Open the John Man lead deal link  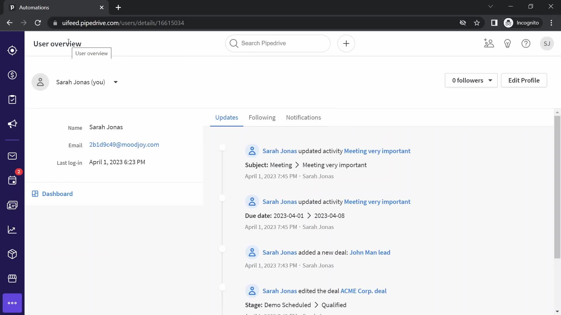tap(370, 253)
